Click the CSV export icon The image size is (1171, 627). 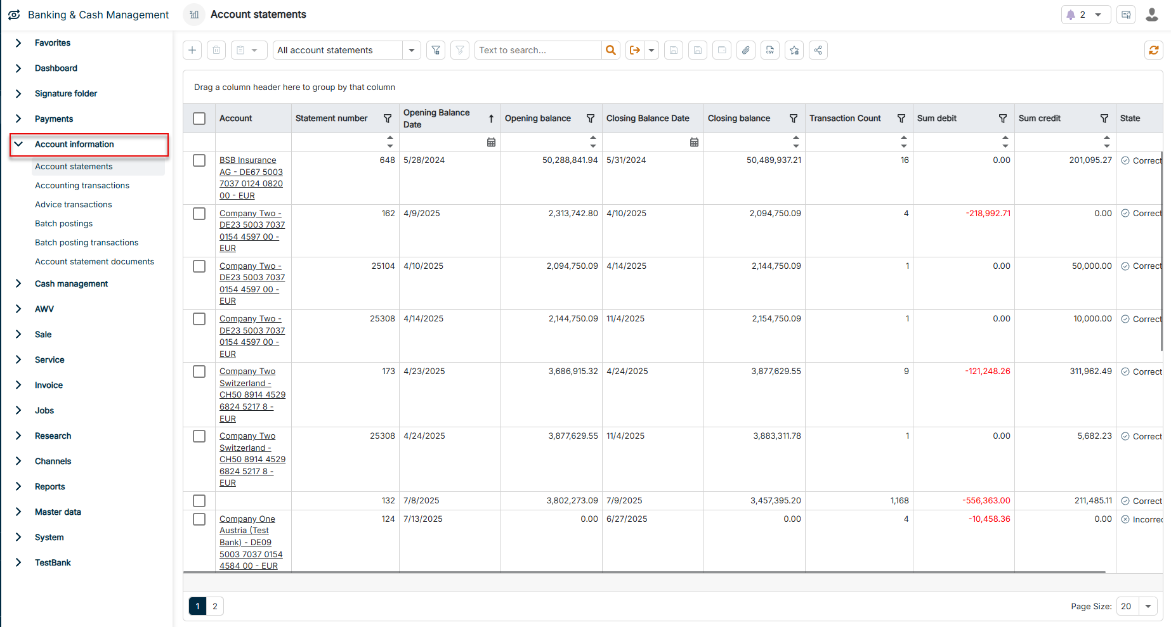[770, 50]
